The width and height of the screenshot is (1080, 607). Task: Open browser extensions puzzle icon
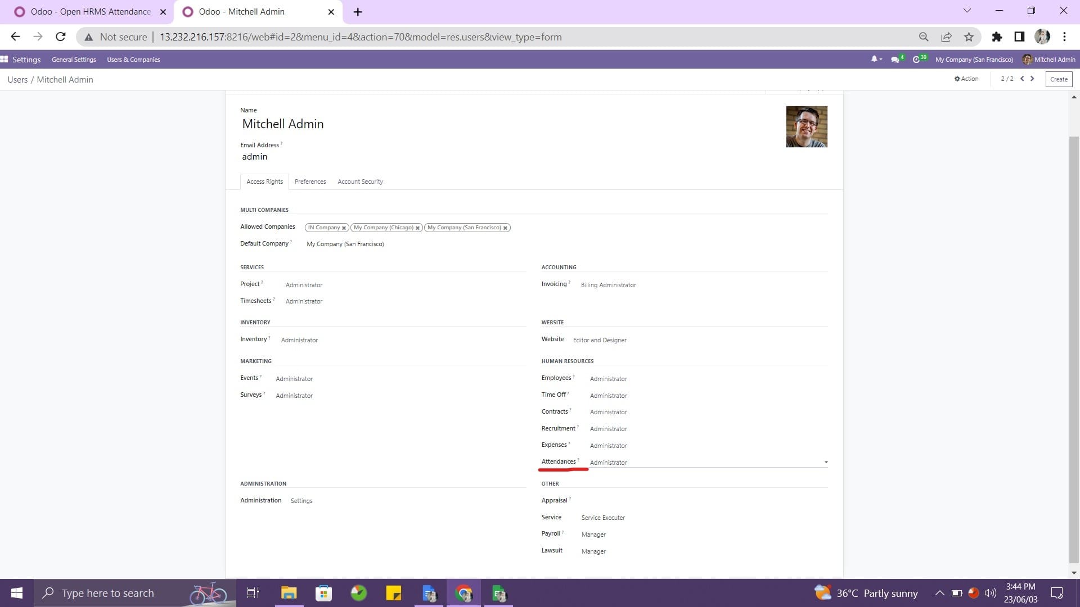pos(997,37)
